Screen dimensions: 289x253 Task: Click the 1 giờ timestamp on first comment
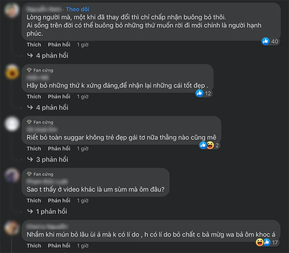tap(83, 44)
